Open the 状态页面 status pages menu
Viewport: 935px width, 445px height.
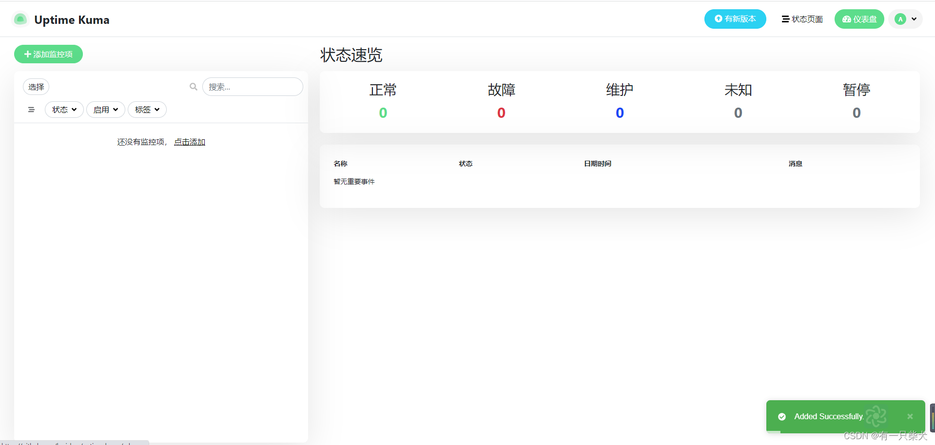[802, 19]
